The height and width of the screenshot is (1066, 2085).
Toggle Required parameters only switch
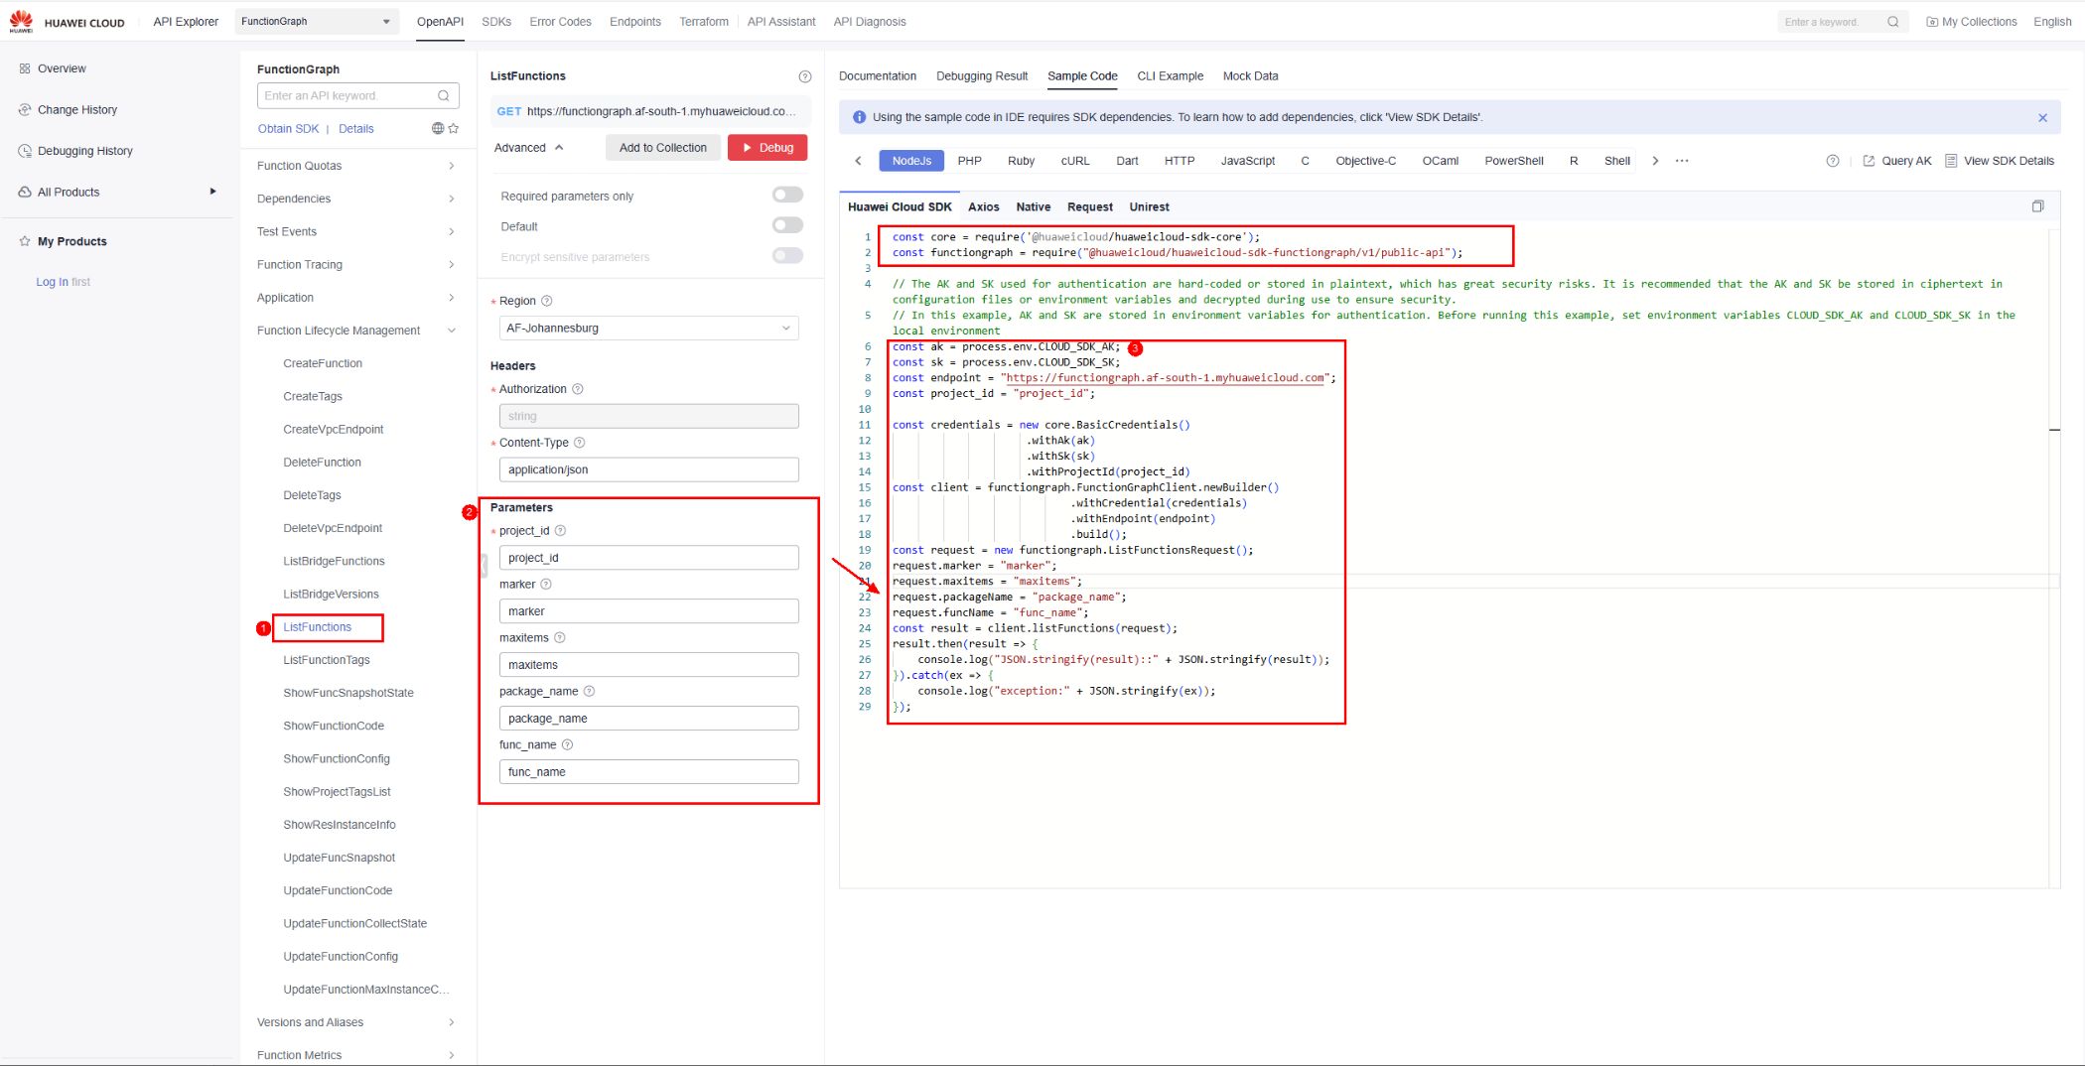coord(787,196)
